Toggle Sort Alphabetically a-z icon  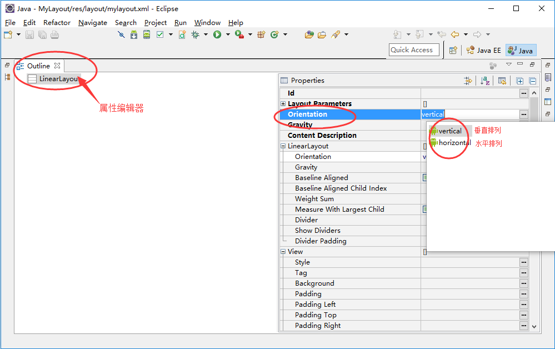(485, 81)
